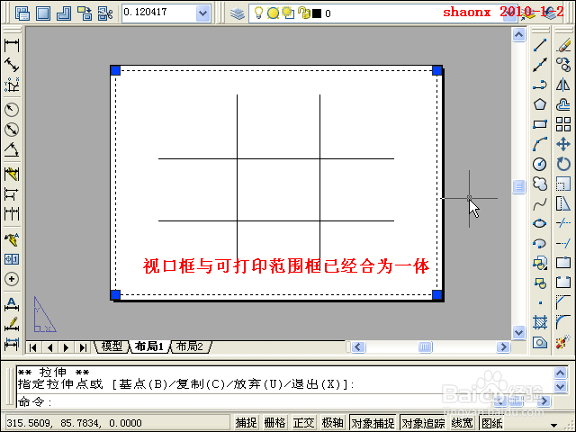This screenshot has height=432, width=576.
Task: Click the layer 0 black color swatch
Action: click(x=317, y=13)
